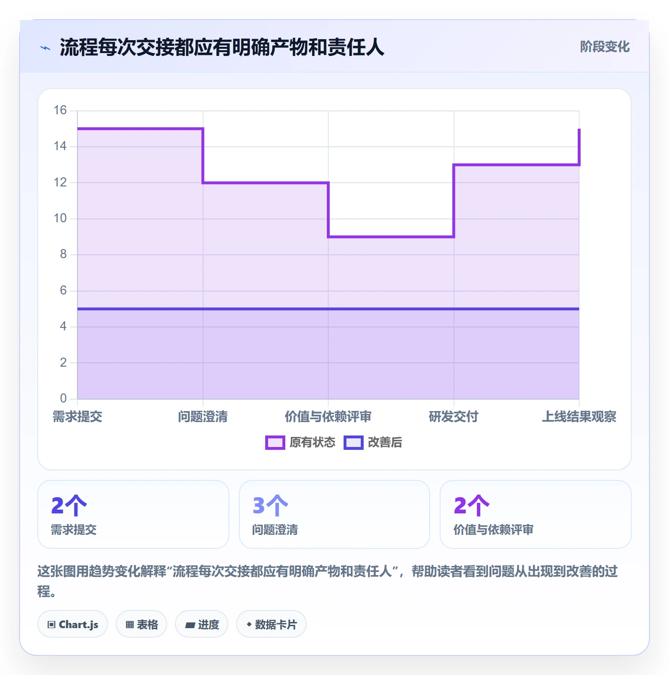Open the 需求提交 2个 data card

pos(133,514)
